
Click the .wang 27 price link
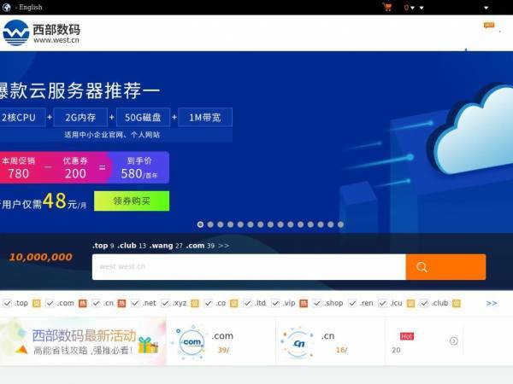(x=166, y=246)
